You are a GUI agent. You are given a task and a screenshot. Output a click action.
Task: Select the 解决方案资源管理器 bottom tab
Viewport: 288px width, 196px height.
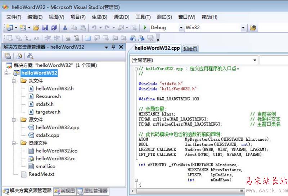27,191
